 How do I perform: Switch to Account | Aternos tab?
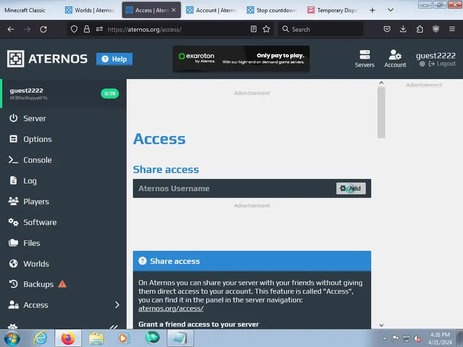(x=212, y=10)
